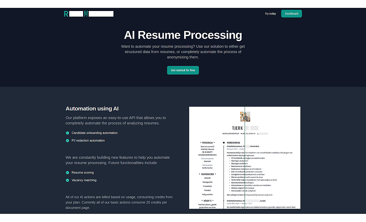Open the Try today link
366x222 pixels.
coord(270,14)
